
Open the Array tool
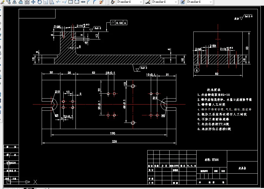[27, 2]
